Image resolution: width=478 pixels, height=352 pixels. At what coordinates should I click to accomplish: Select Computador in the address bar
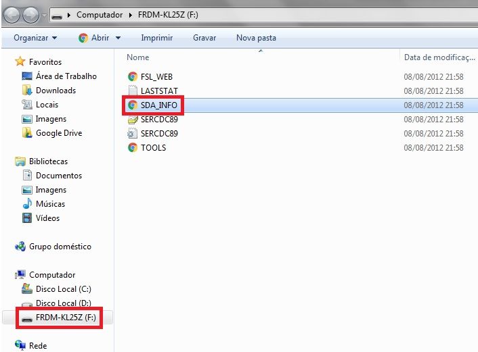(x=100, y=15)
